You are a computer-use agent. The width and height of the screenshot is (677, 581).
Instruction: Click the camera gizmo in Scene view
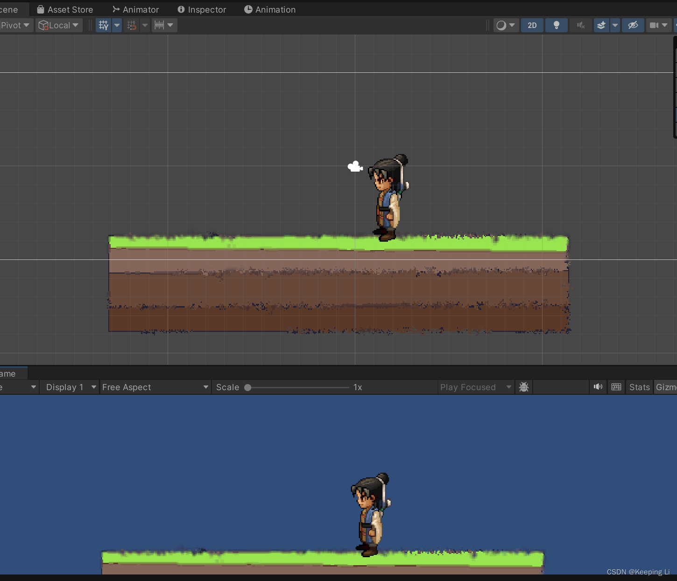coord(355,167)
